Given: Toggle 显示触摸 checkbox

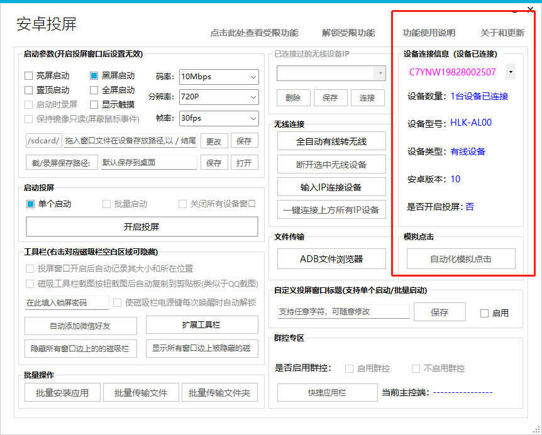Looking at the screenshot, I should 94,105.
